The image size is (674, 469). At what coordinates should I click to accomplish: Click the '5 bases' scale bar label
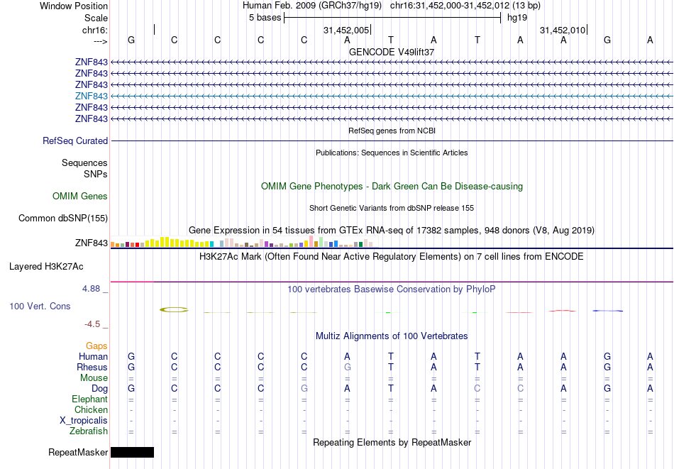point(265,18)
